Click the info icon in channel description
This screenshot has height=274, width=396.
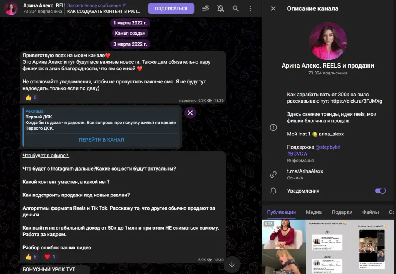pyautogui.click(x=273, y=127)
